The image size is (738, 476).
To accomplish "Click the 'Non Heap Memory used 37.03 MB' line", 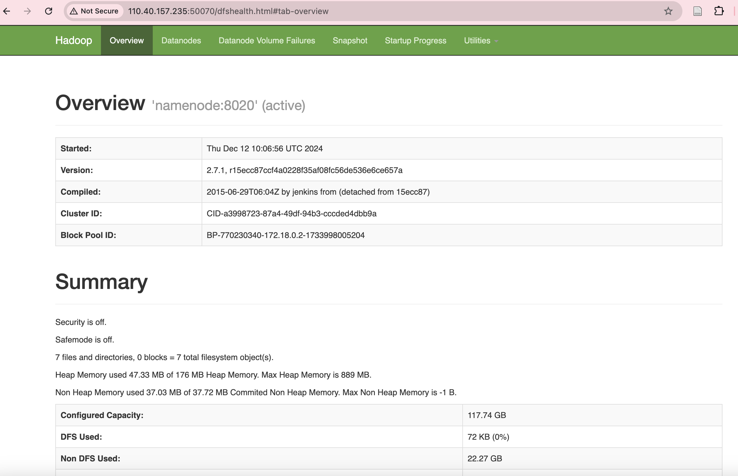I will tap(256, 393).
